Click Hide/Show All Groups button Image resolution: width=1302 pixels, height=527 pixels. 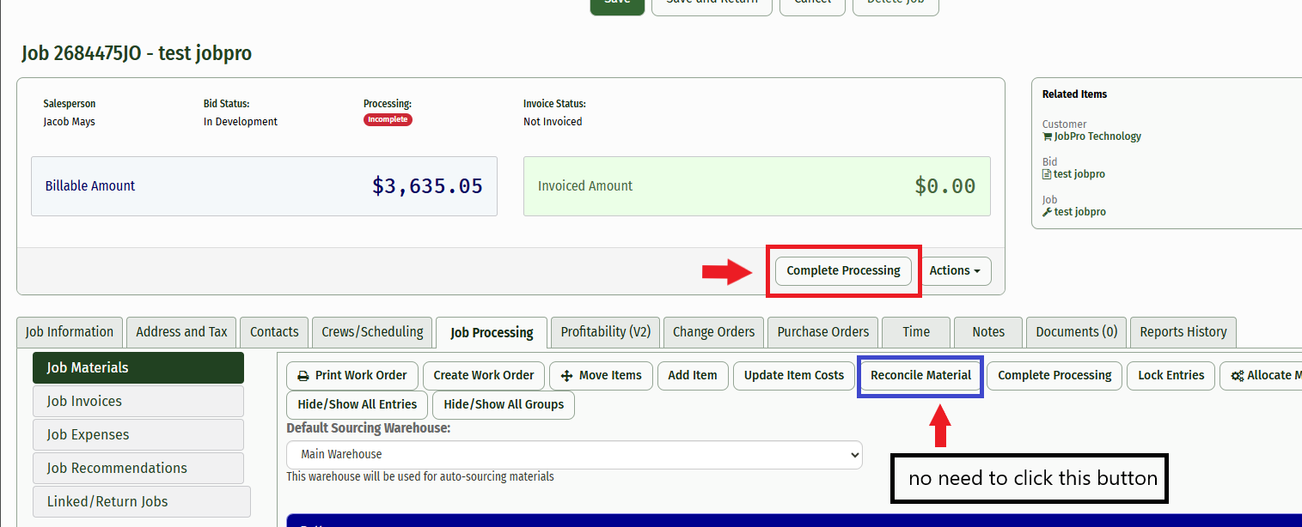[504, 405]
